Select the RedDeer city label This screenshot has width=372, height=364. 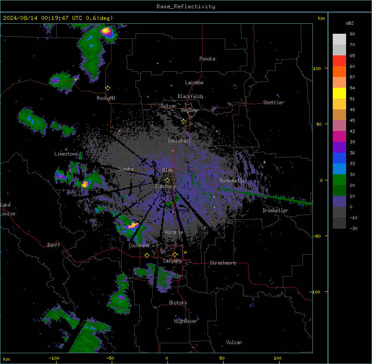(x=190, y=110)
